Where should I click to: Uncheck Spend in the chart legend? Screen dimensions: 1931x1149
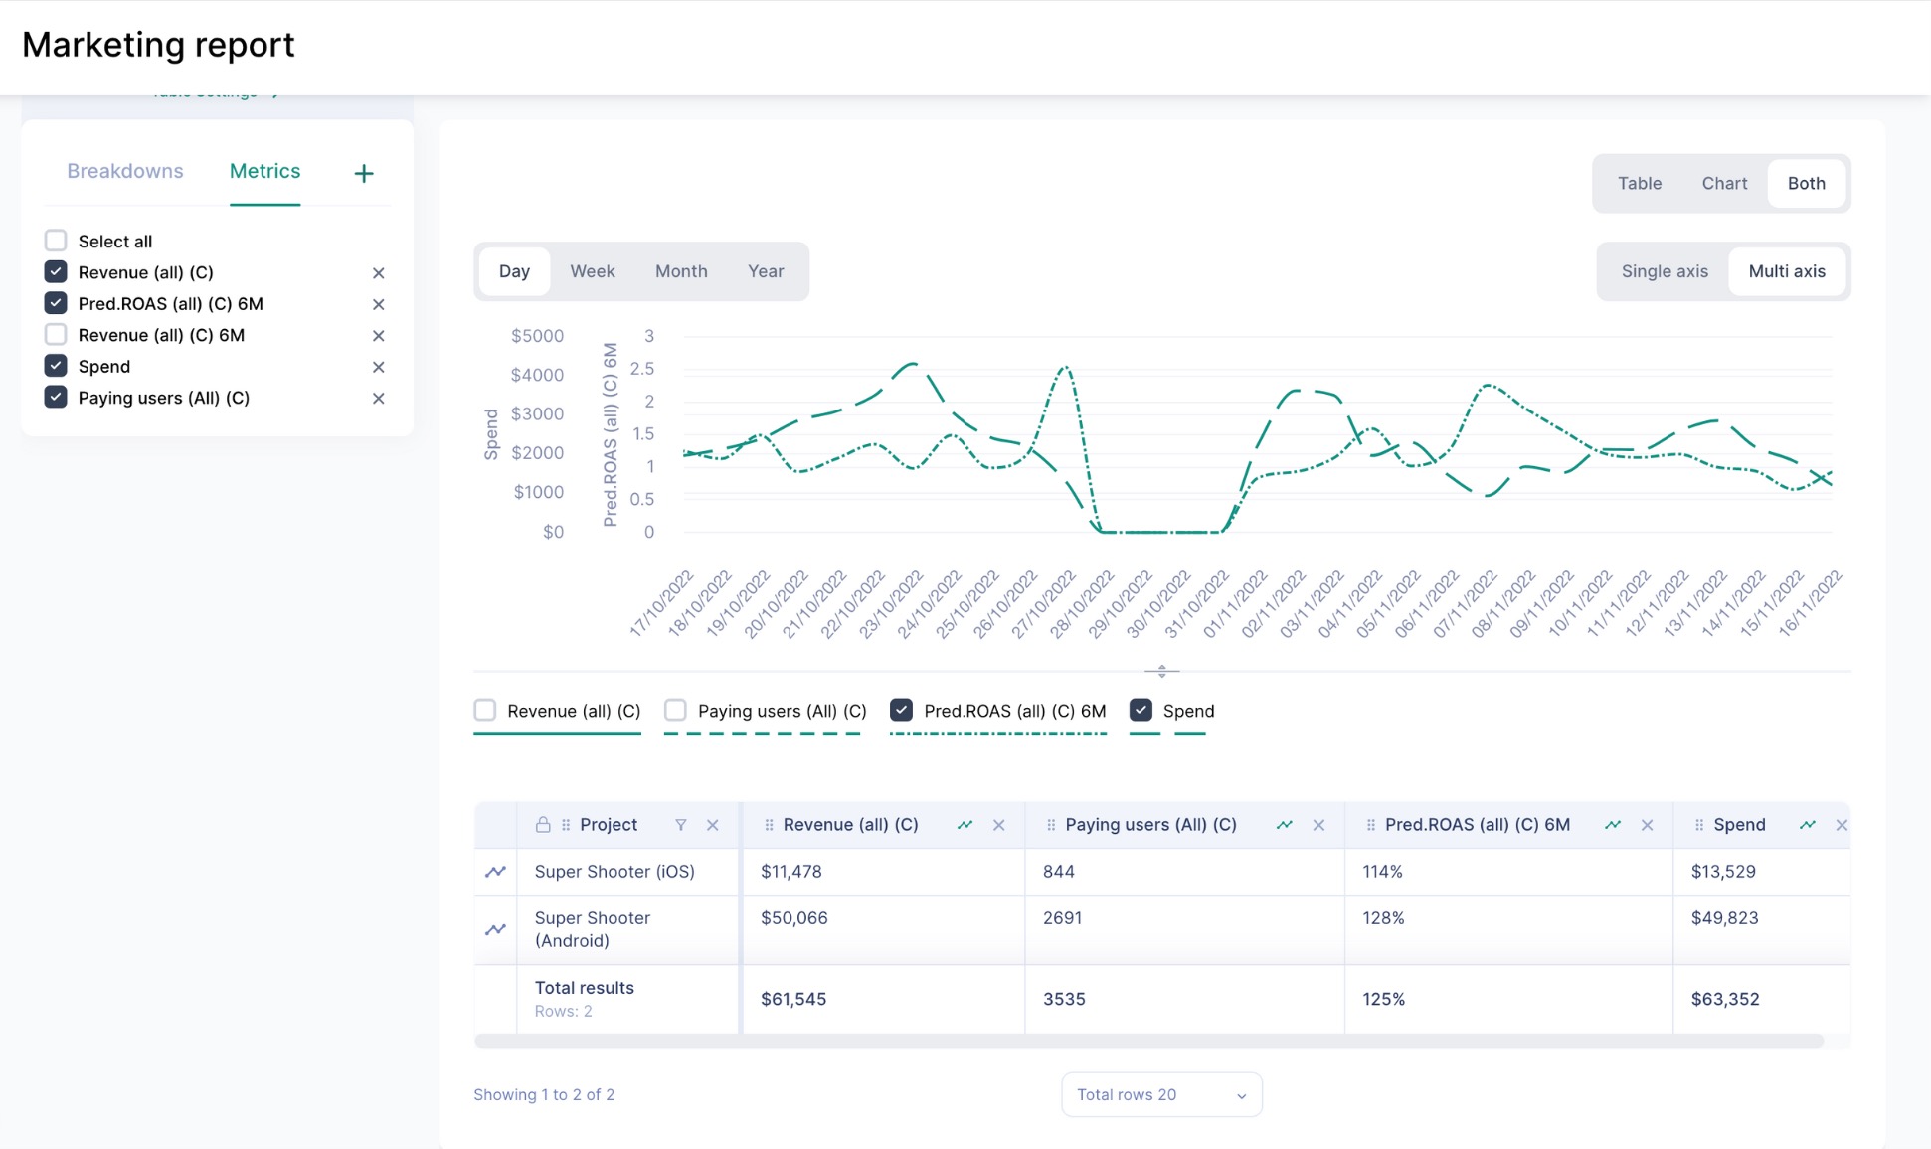coord(1141,710)
